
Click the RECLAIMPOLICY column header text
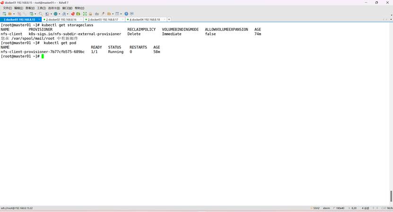[141, 29]
